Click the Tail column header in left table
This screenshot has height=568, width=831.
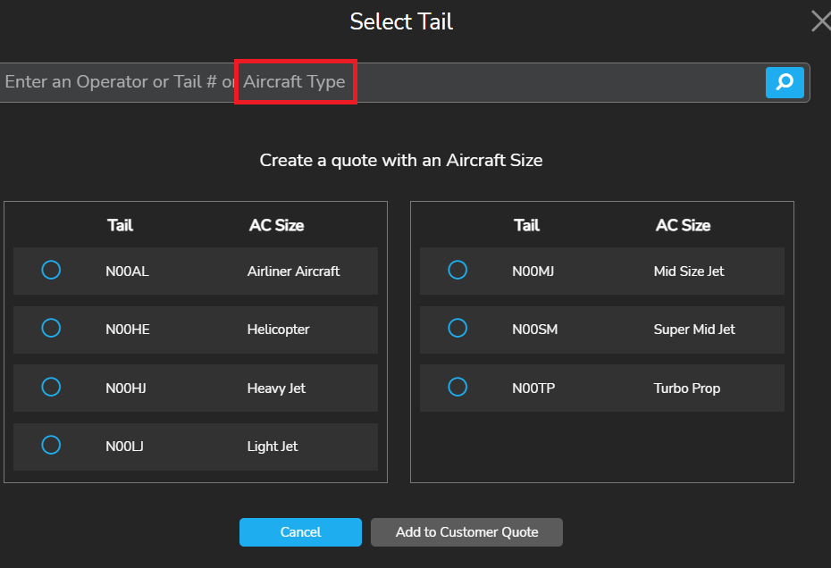tap(120, 226)
